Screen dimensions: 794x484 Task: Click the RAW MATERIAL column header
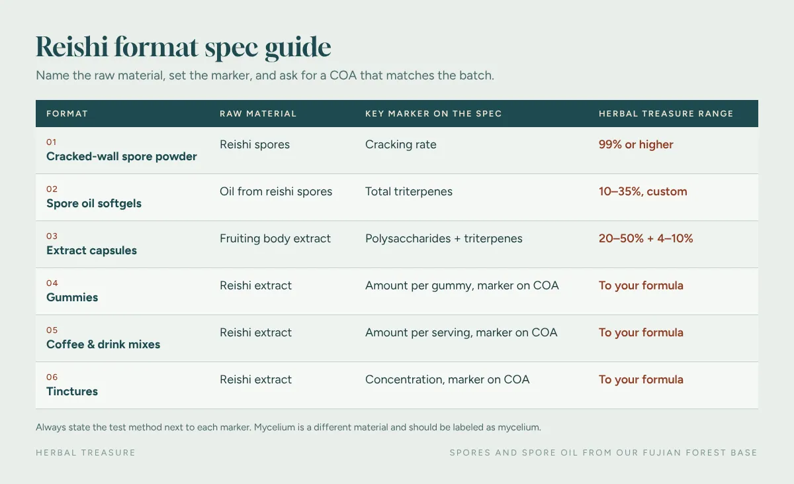point(258,114)
